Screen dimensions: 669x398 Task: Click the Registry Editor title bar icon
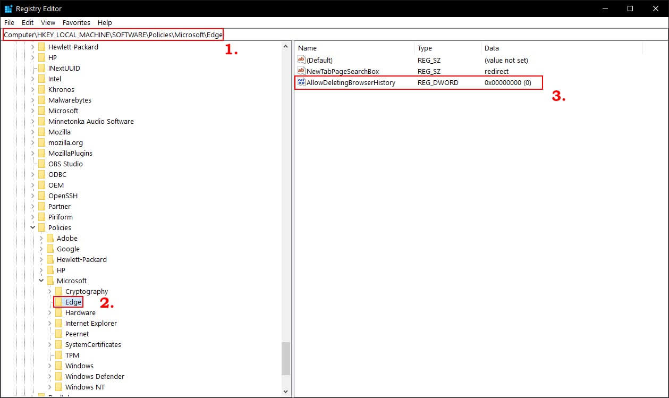[x=9, y=9]
